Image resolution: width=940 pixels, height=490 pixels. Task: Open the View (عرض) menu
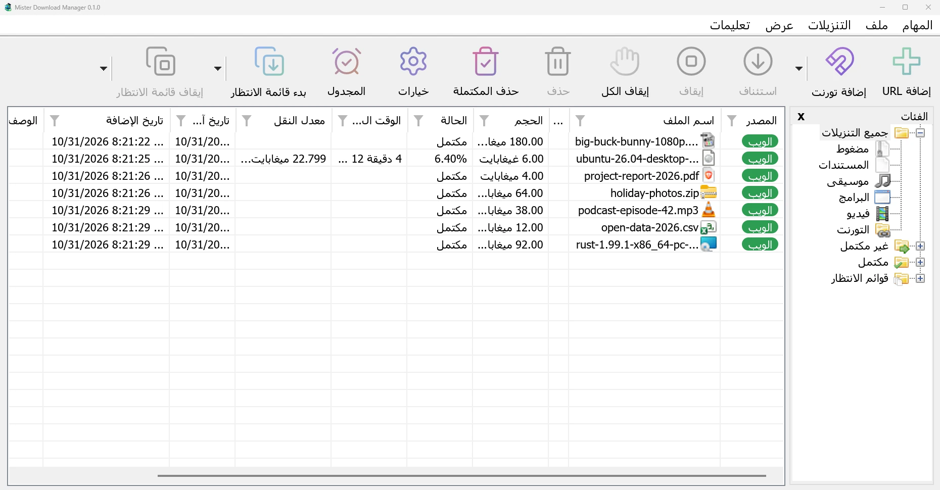point(779,25)
